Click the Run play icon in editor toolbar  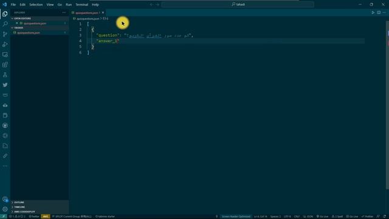(373, 12)
